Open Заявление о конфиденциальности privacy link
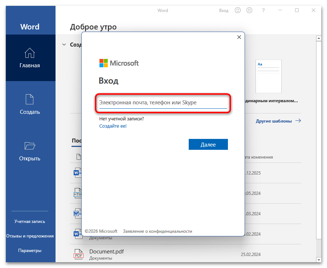 coord(157,231)
